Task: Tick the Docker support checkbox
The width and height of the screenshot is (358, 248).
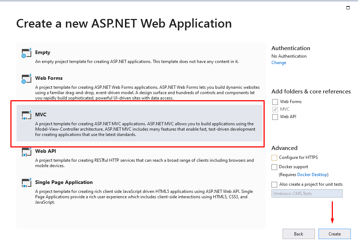Action: click(x=274, y=167)
